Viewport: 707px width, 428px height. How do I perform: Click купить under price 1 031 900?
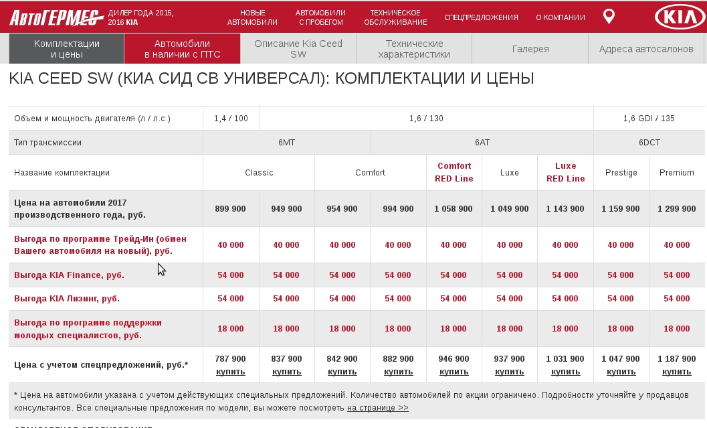coord(565,372)
